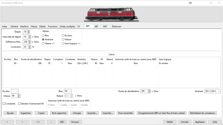The image size is (223, 125).
Task: Click the locomotive V200 image
Action: 111,14
